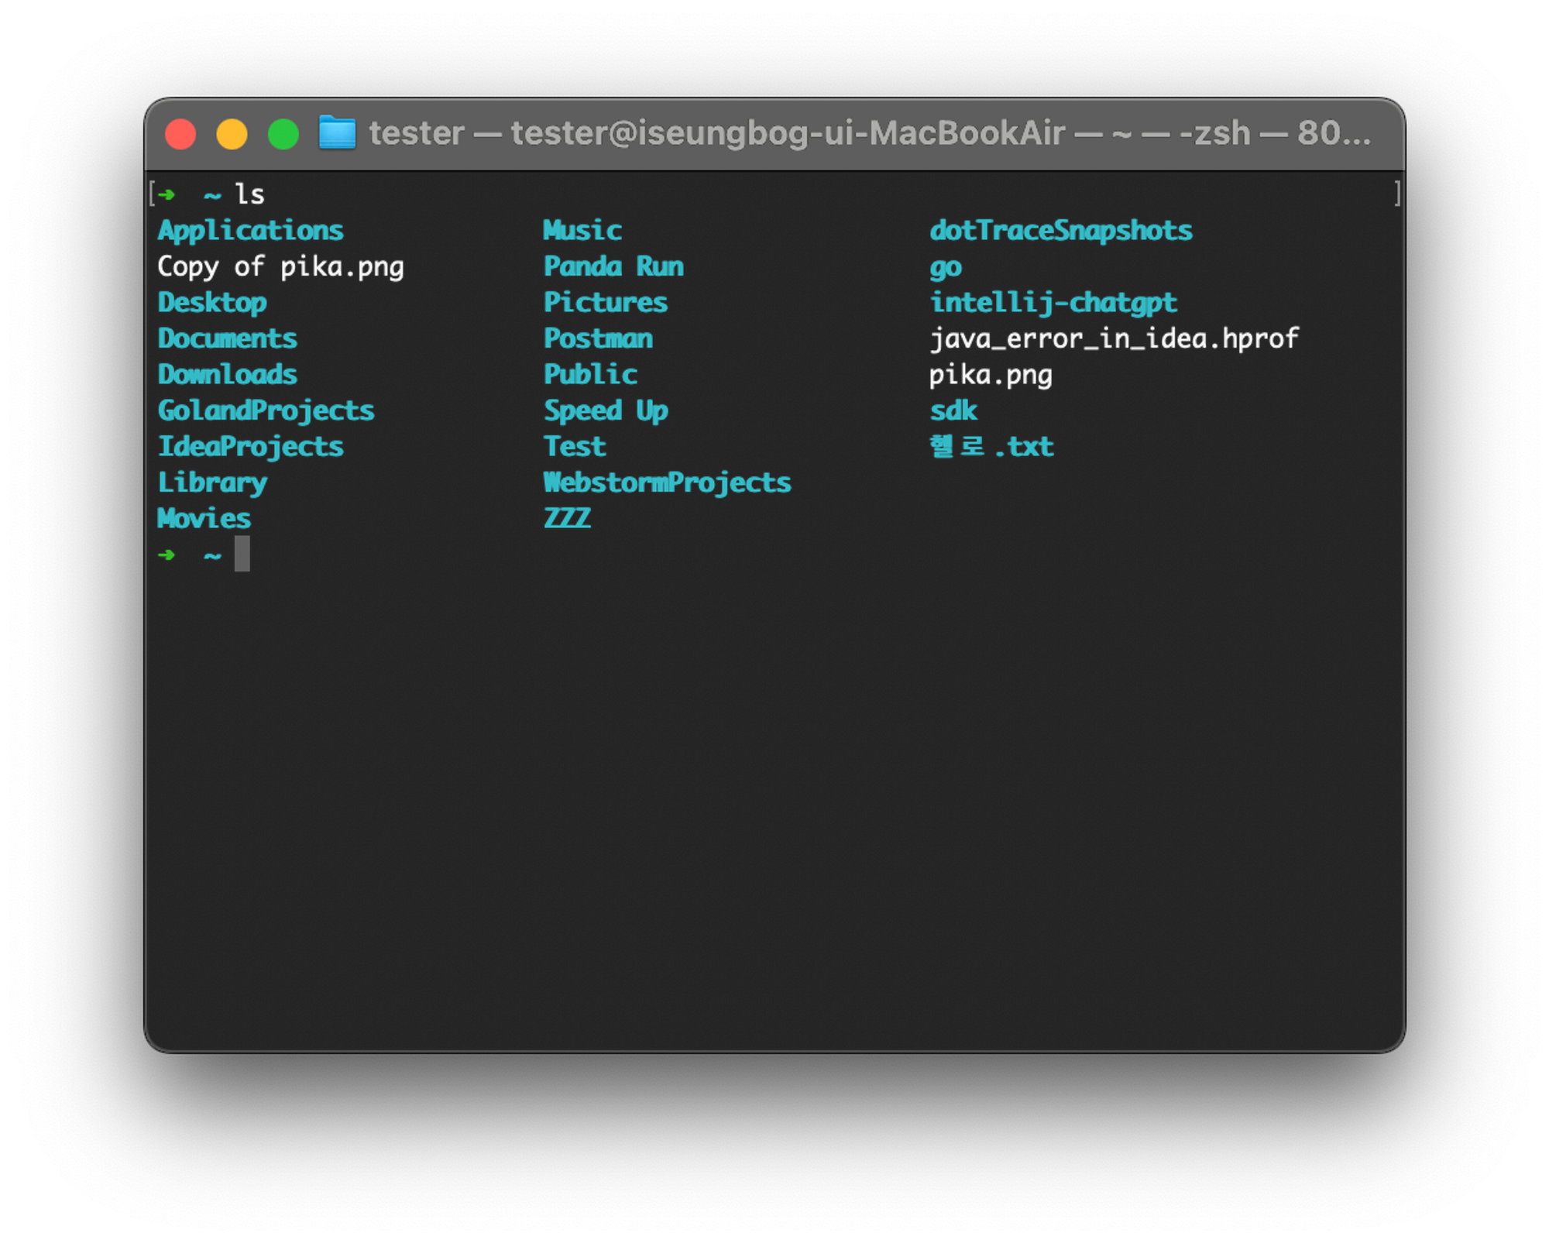Click the green arrow at current prompt
Screen dimensions: 1549x1243
click(x=167, y=555)
